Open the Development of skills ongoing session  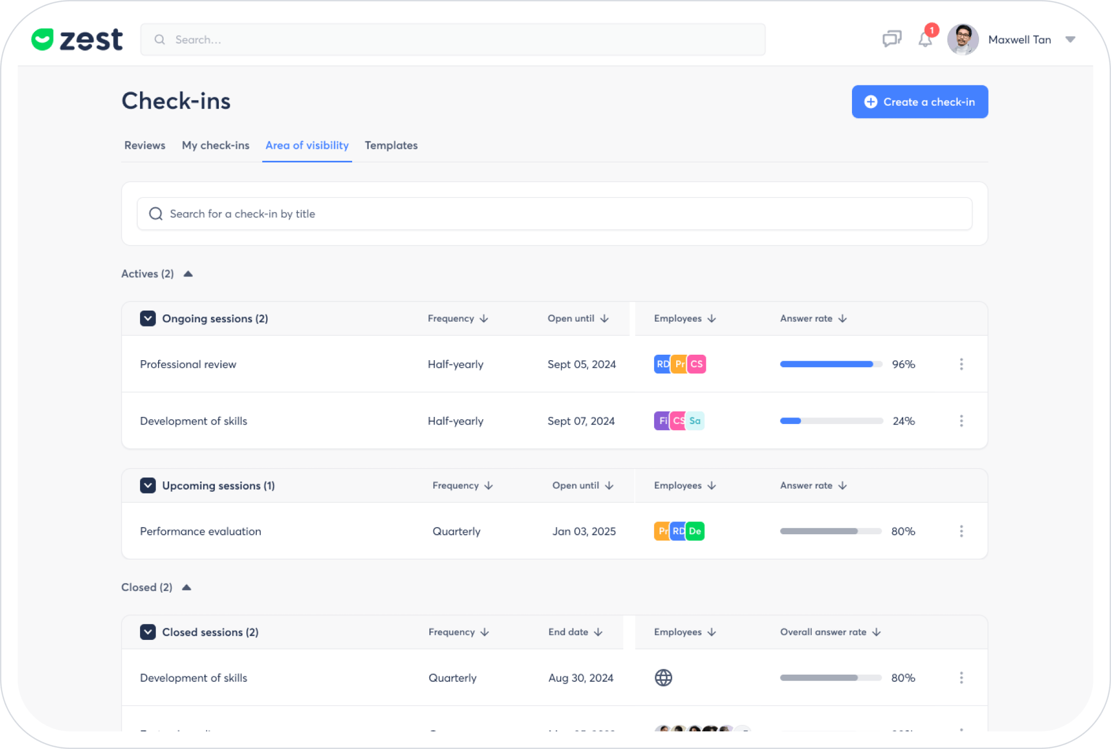[x=193, y=421]
